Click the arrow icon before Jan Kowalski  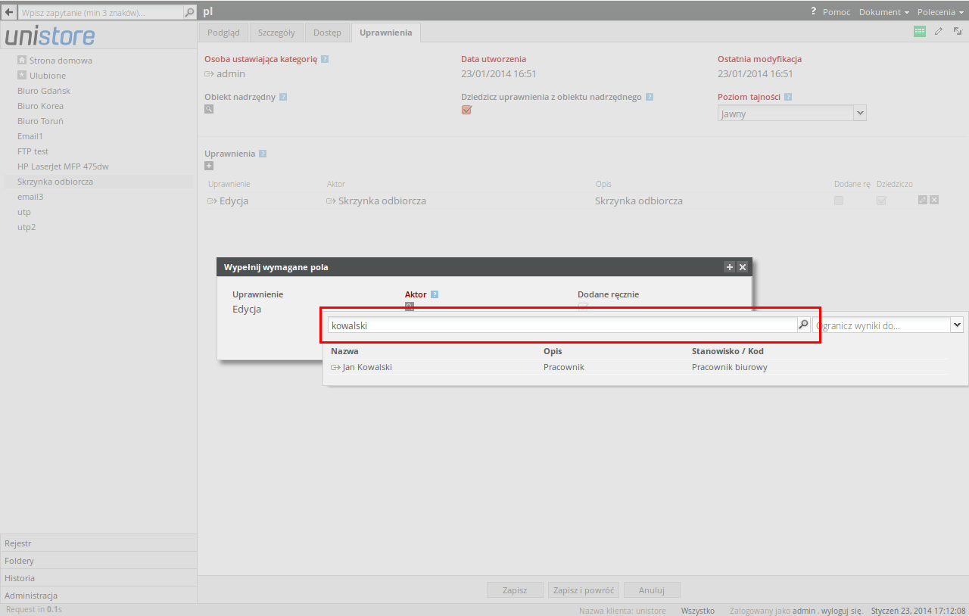tap(336, 367)
